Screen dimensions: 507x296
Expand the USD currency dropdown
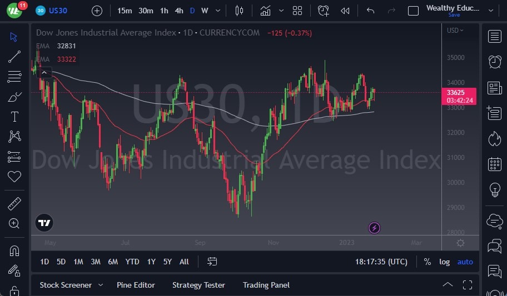tap(456, 30)
